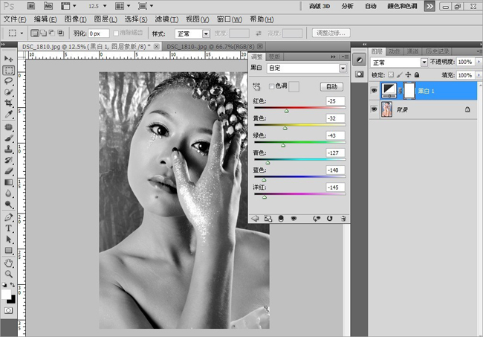
Task: Click the return to adjustment list arrow
Action: 255,219
